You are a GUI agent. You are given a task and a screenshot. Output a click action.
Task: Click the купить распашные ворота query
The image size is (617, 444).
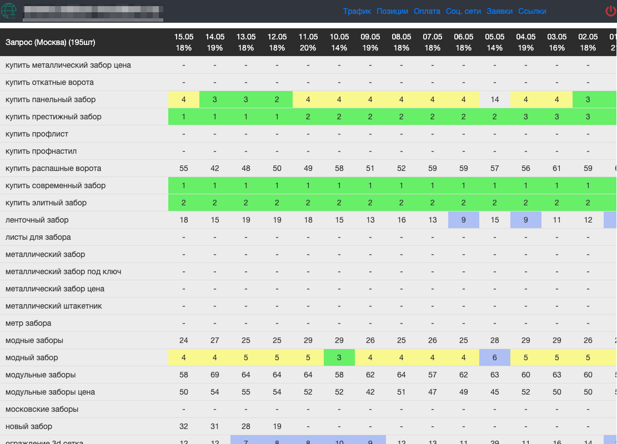click(x=53, y=169)
